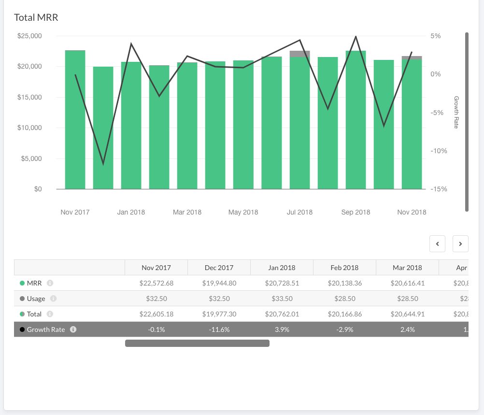Click the vertical scrollbar right of chart
Image resolution: width=484 pixels, height=415 pixels.
click(467, 122)
